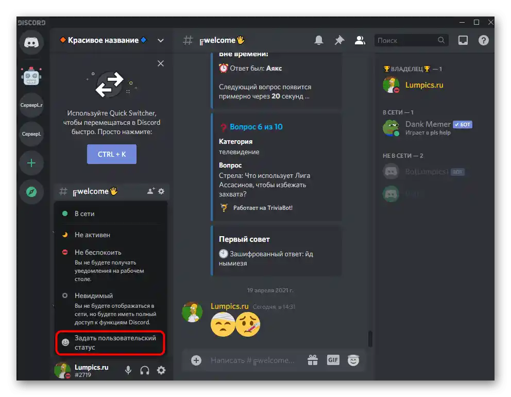This screenshot has width=511, height=397.
Task: Open help question mark icon
Action: [484, 40]
